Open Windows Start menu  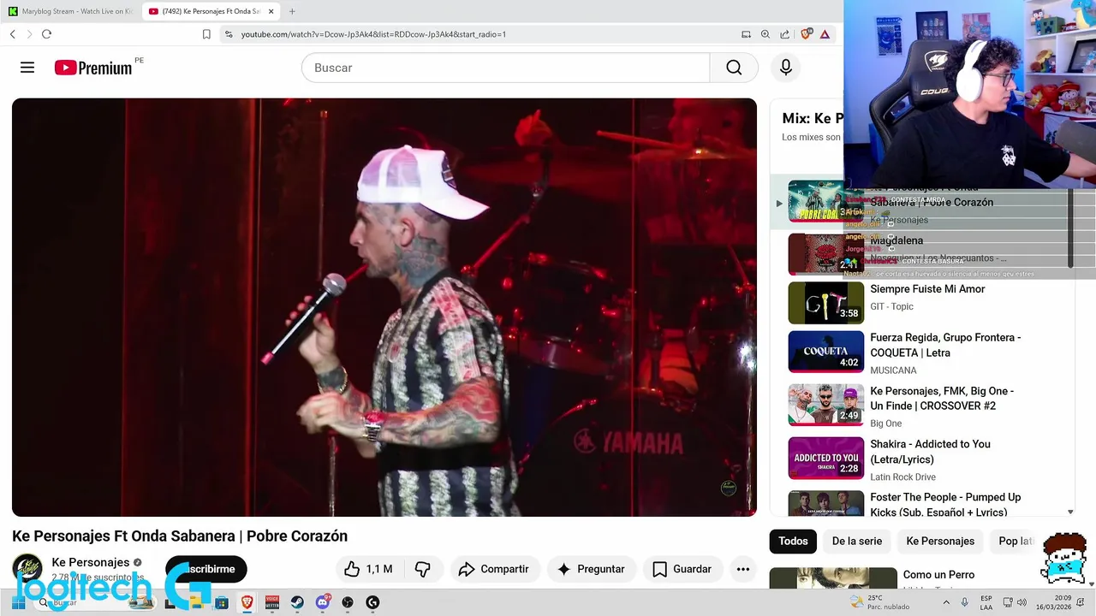click(x=18, y=602)
